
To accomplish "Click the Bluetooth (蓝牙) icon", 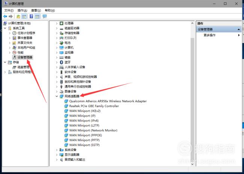I will [62, 62].
